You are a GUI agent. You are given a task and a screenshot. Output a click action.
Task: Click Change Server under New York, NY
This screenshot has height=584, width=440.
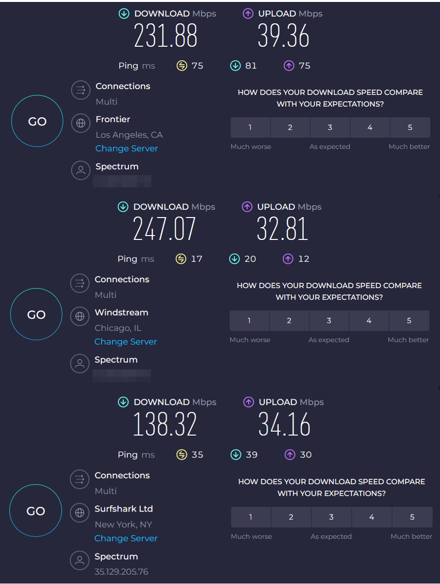tap(126, 538)
